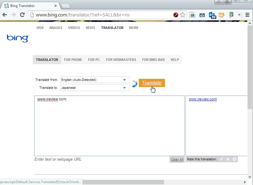Click the orange Translate button

pyautogui.click(x=152, y=83)
